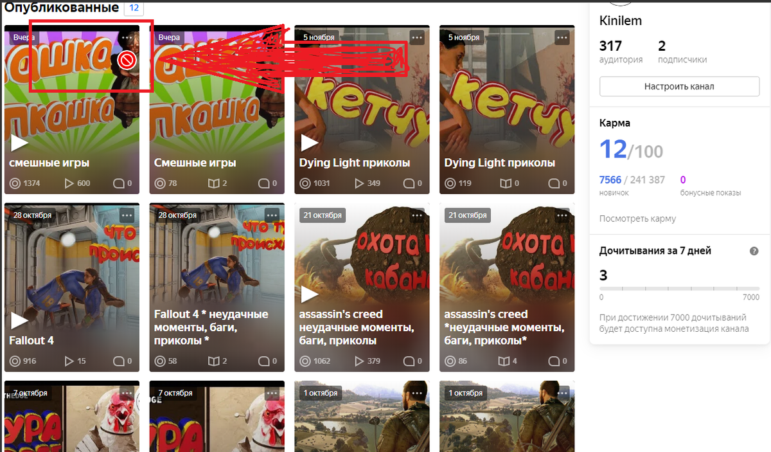Click the Карма heading

(615, 123)
